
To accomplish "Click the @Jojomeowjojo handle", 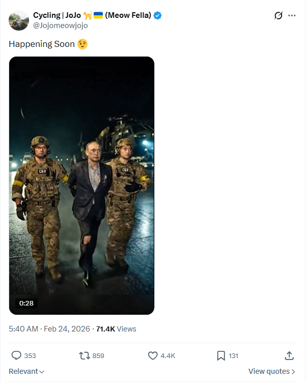I will tap(60, 26).
